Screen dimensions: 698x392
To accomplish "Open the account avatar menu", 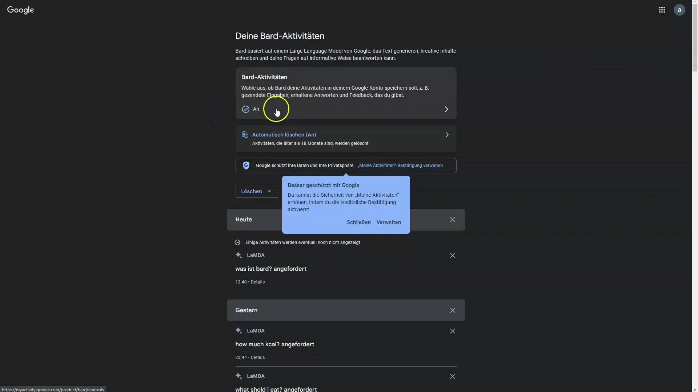I will 679,10.
